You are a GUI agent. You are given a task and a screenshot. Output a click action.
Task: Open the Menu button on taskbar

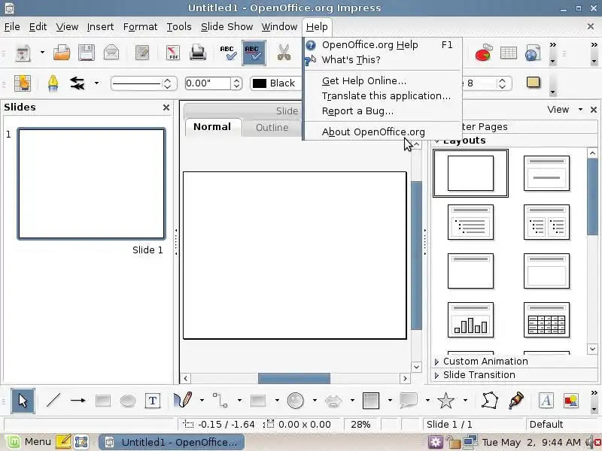click(x=28, y=442)
